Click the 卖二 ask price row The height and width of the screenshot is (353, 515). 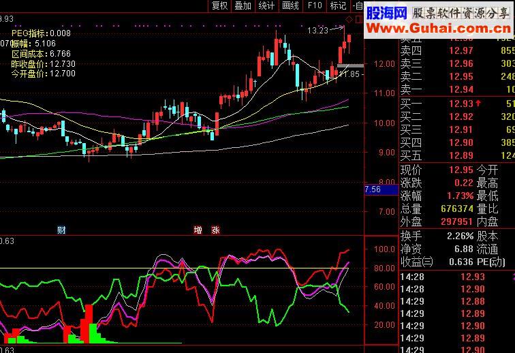point(457,76)
